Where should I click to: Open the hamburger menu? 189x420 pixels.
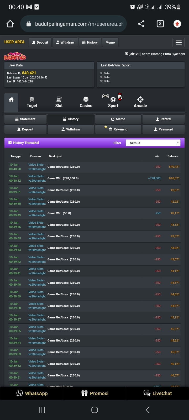178,43
